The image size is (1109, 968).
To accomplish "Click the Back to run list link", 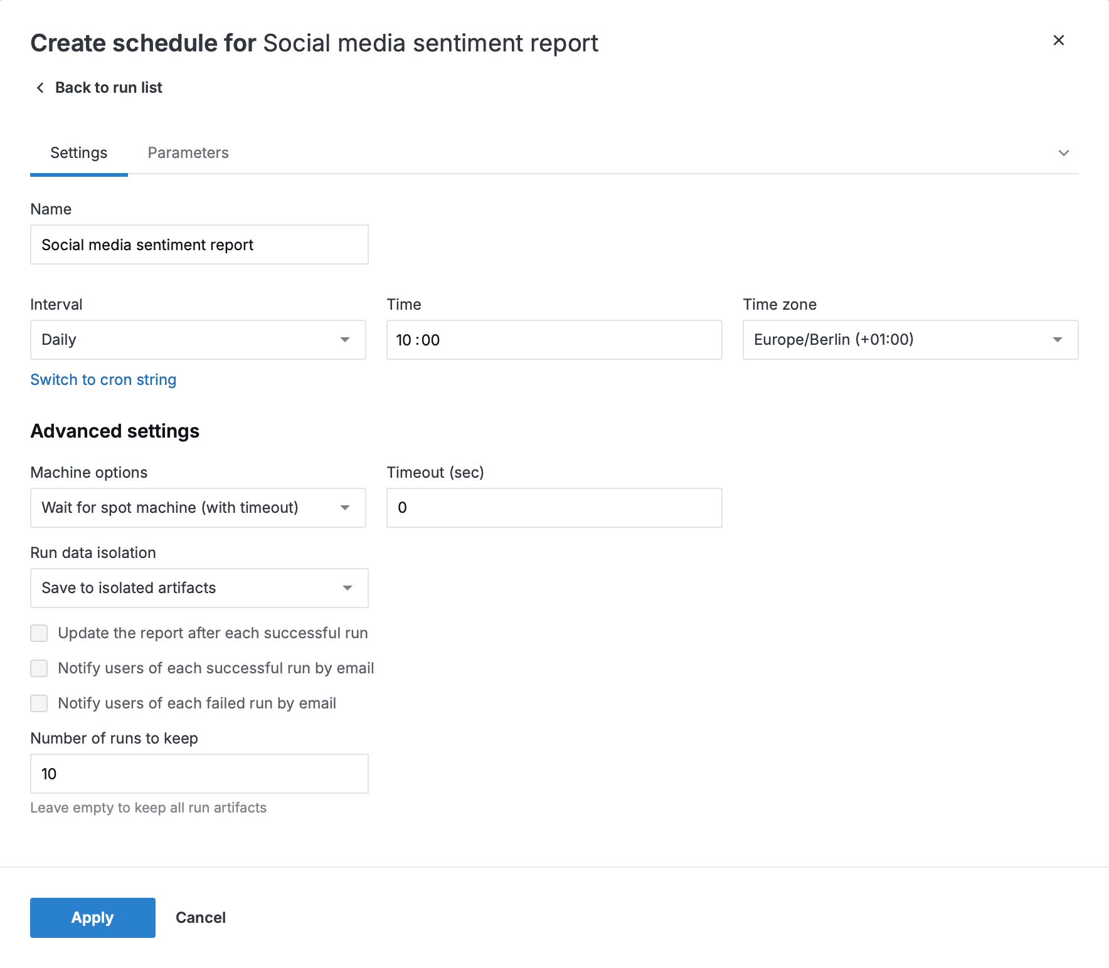I will [109, 87].
